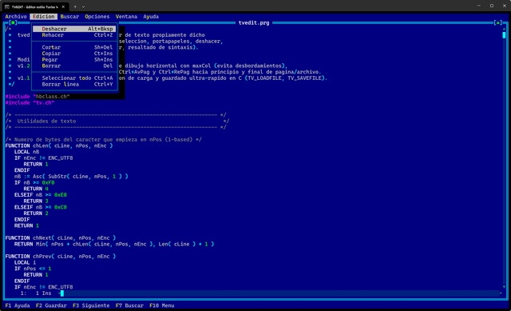Click the RETURN Min( nPos line
Screen dimensions: 511x311
(x=114, y=244)
